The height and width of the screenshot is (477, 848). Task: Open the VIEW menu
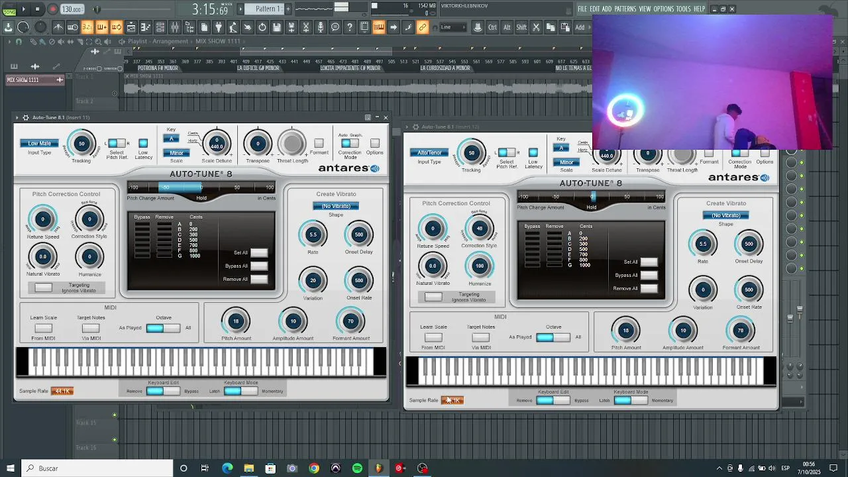tap(645, 9)
